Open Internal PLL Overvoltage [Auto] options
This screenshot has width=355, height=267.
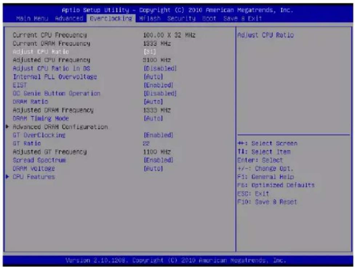click(x=153, y=77)
